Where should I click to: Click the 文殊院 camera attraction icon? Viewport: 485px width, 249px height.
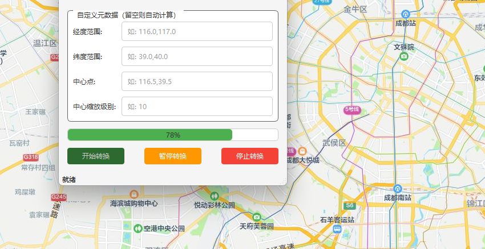[x=403, y=56]
